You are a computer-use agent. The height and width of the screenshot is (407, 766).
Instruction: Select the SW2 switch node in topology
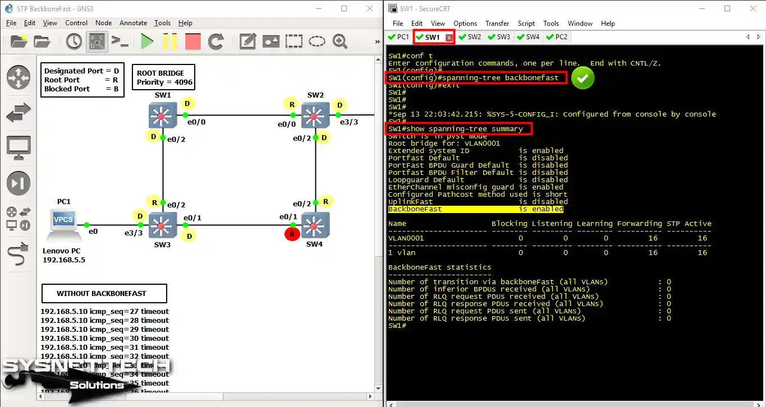[x=315, y=116]
